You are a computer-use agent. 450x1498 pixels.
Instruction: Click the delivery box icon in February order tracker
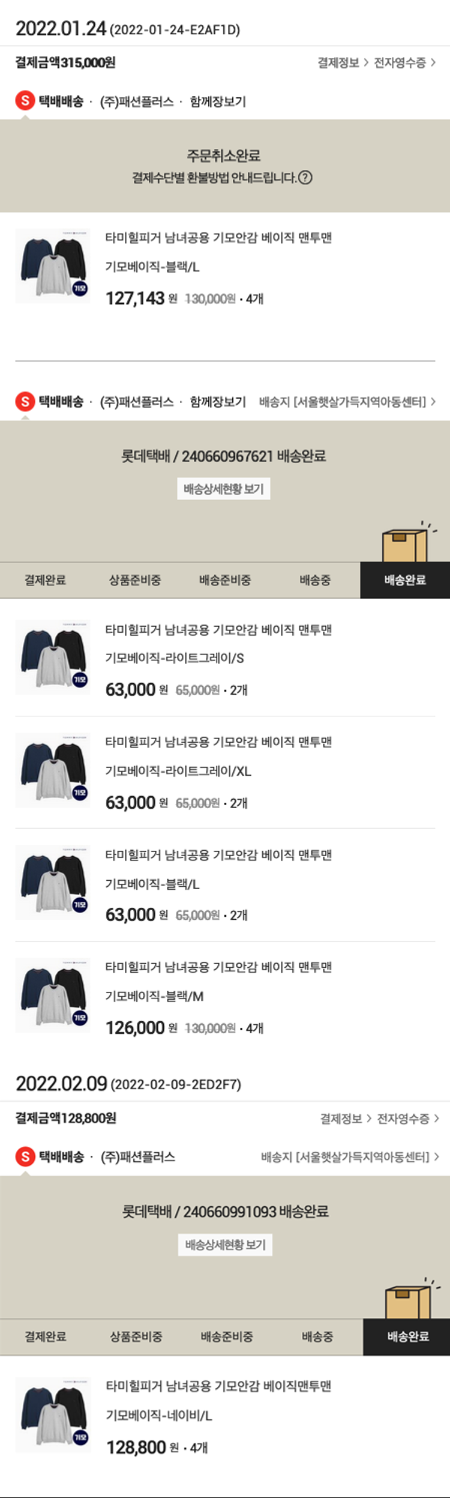point(408,1300)
